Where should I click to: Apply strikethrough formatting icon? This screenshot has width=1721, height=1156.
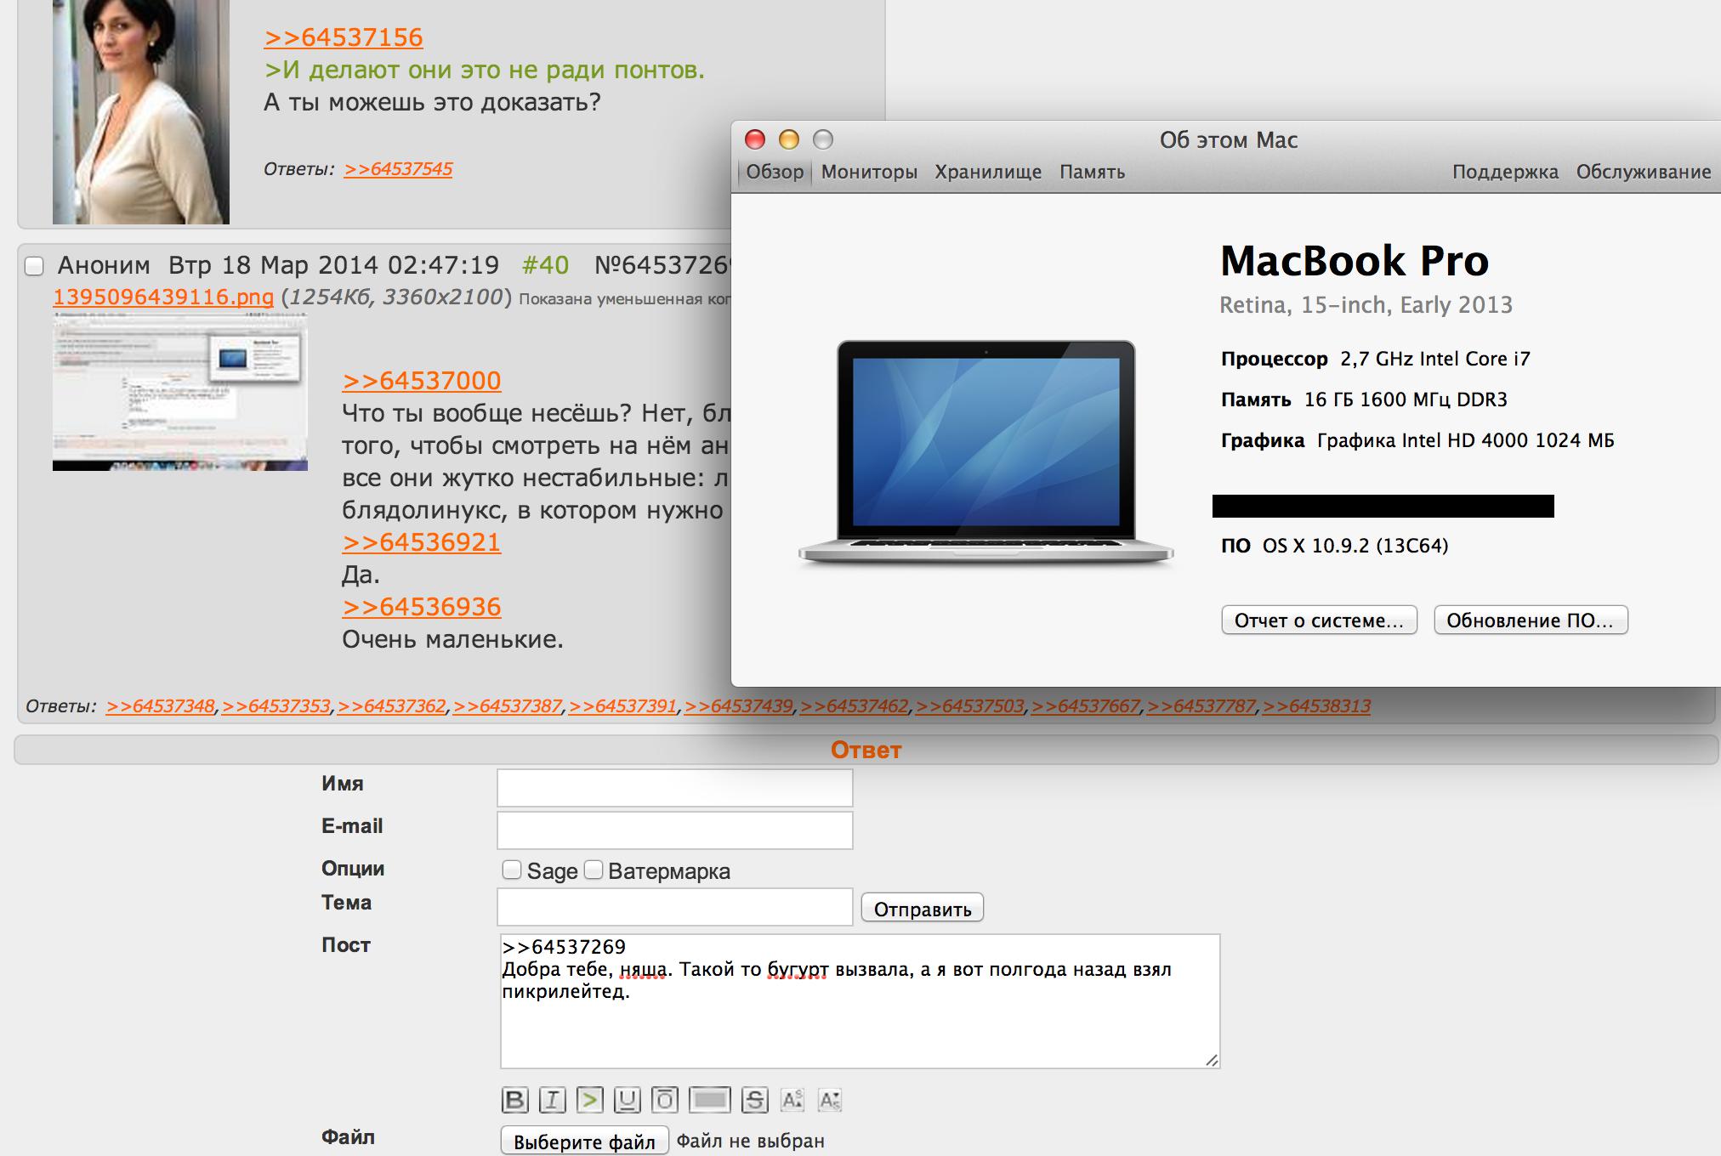pos(754,1100)
